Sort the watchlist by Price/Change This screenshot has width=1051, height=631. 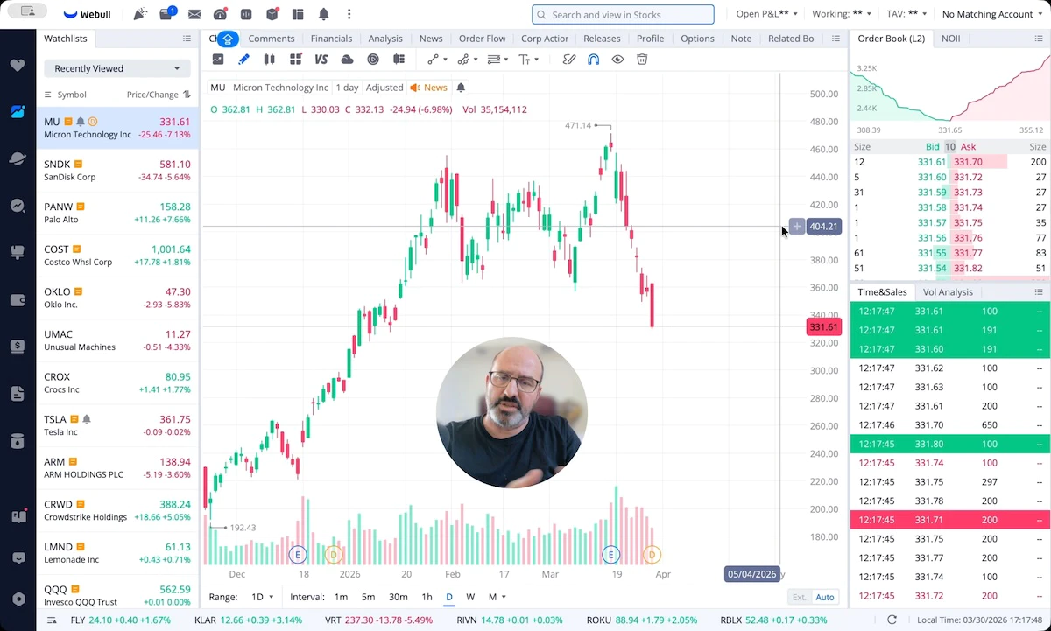(159, 95)
